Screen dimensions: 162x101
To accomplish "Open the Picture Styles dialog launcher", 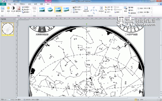I will point(81,16).
